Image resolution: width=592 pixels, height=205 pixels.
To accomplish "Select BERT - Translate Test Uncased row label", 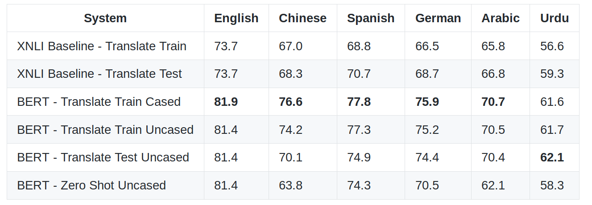I will (103, 157).
